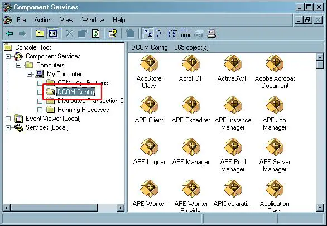Click the Up One Level folder icon

[40, 33]
